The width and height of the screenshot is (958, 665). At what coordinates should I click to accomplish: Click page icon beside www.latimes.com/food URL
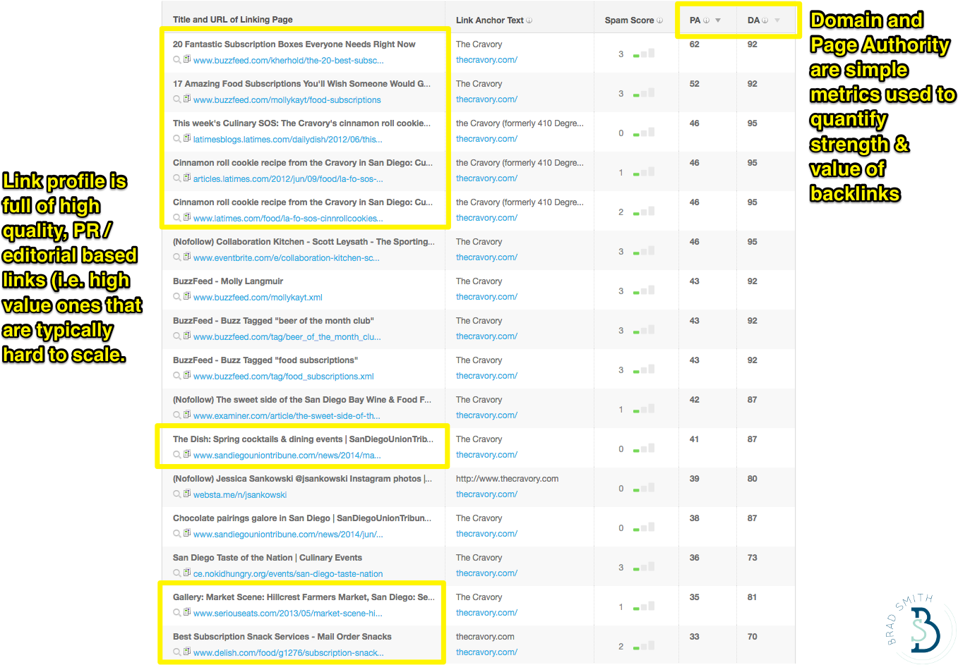(187, 217)
